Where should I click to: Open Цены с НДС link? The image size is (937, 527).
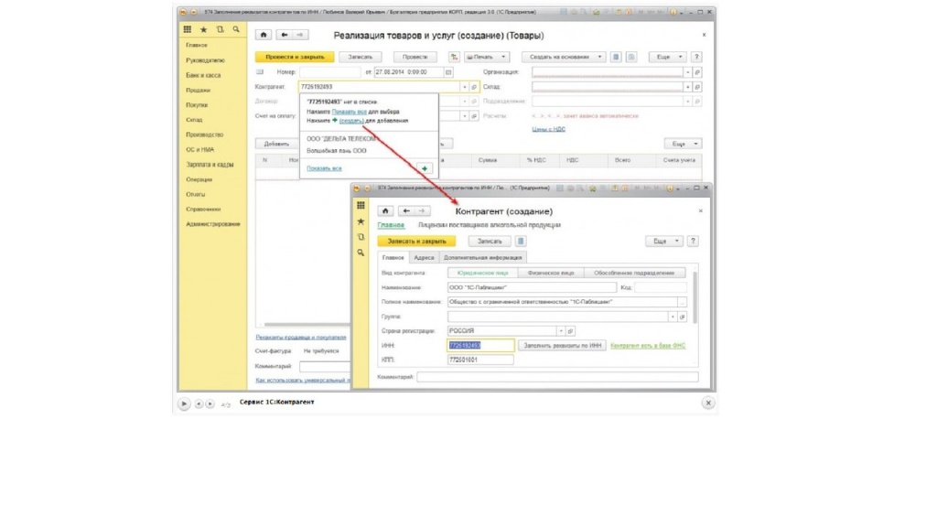[549, 129]
